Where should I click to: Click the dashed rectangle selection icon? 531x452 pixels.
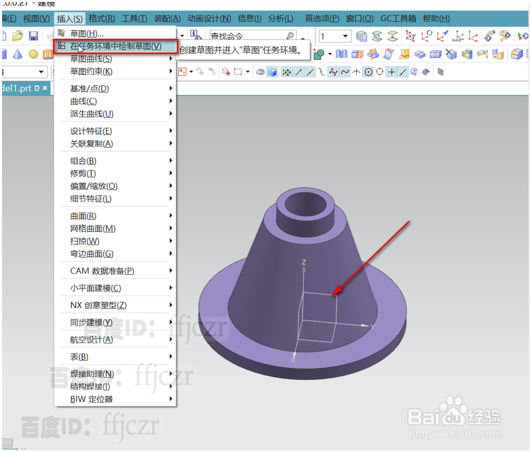click(x=238, y=72)
